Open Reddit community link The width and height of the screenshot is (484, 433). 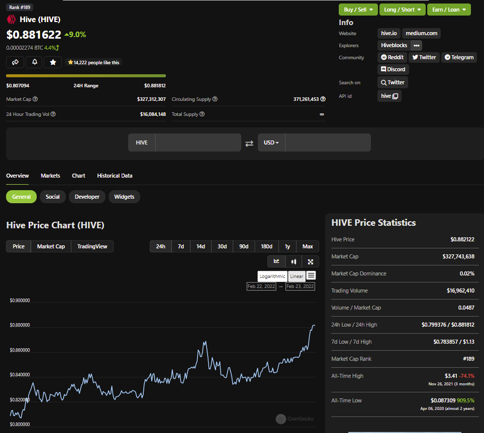tap(393, 57)
